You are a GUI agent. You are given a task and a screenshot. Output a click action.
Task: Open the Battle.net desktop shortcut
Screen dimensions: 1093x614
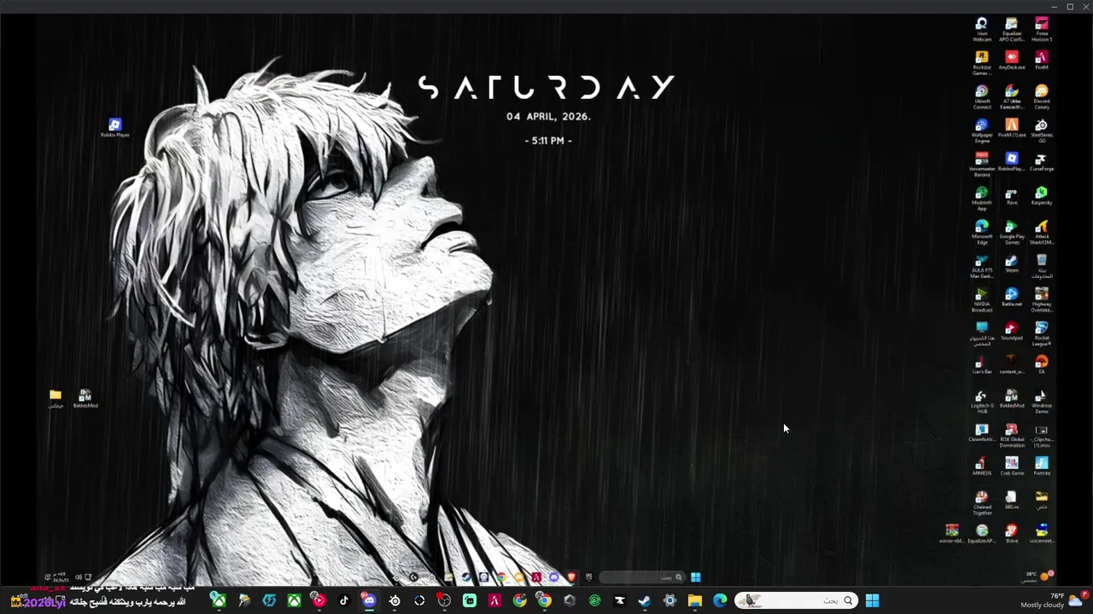tap(1012, 297)
